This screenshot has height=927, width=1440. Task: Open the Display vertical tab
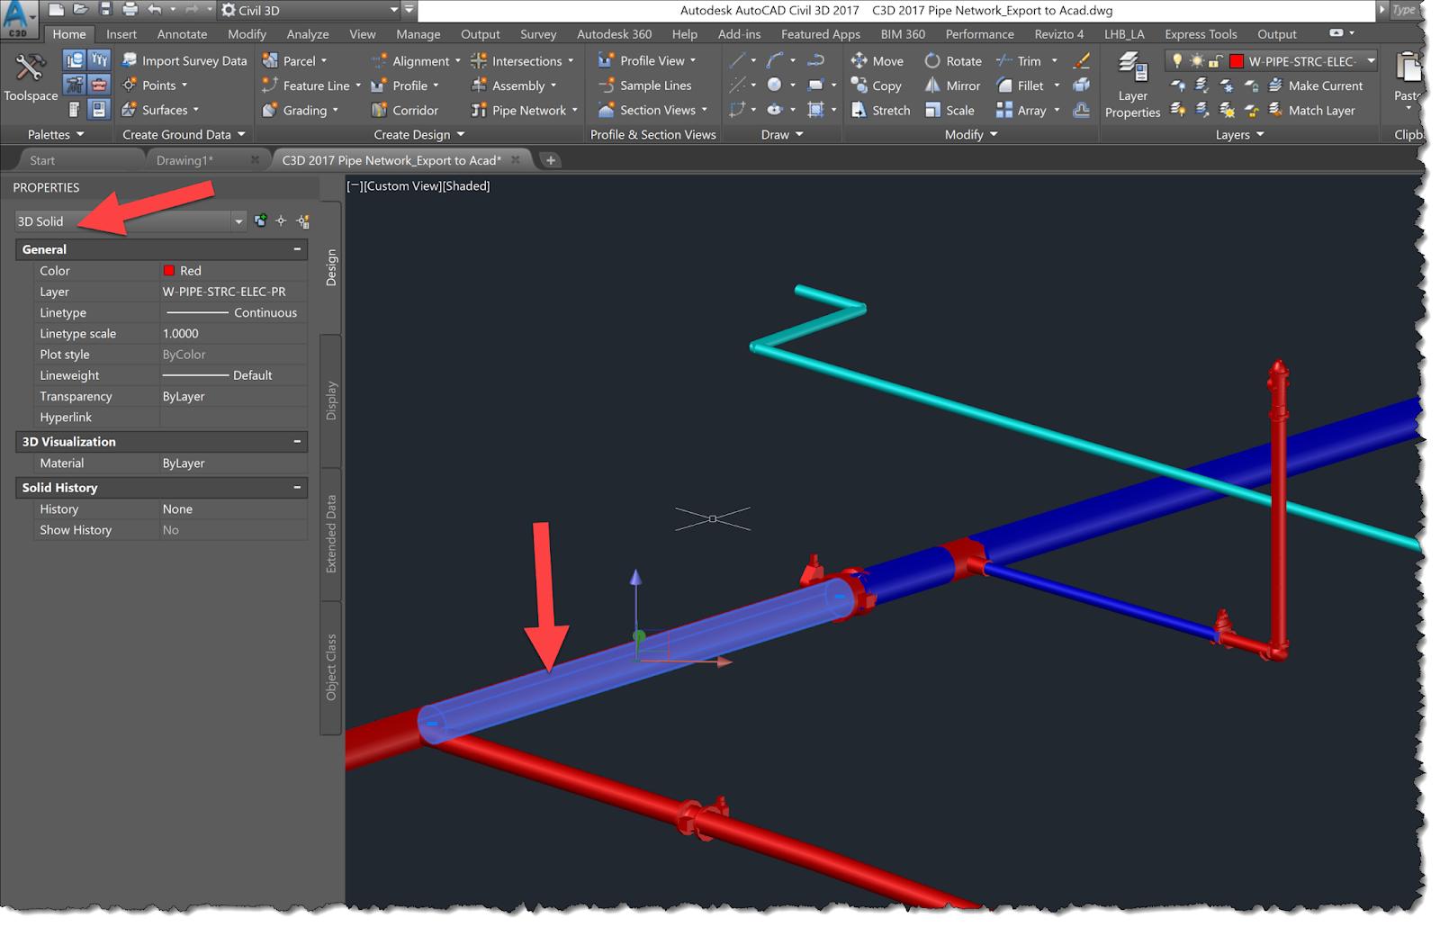pos(331,400)
